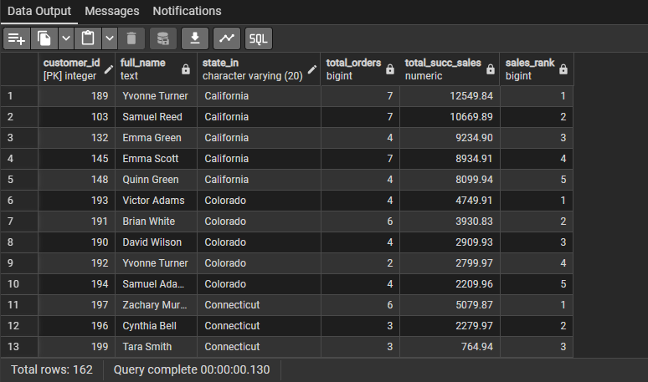Expand the Copy options dropdown arrow

pyautogui.click(x=65, y=38)
